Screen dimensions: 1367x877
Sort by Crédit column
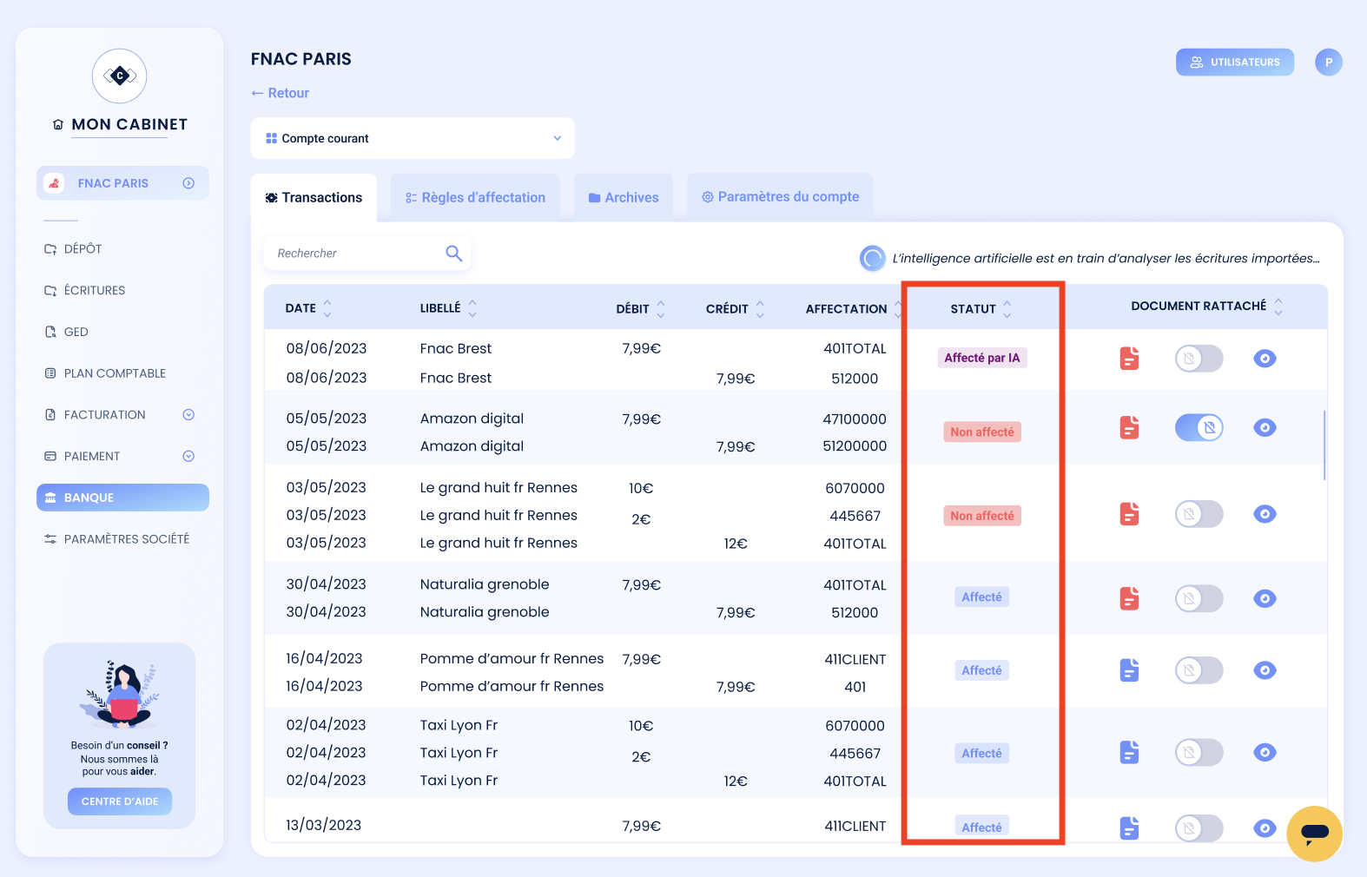pyautogui.click(x=760, y=308)
